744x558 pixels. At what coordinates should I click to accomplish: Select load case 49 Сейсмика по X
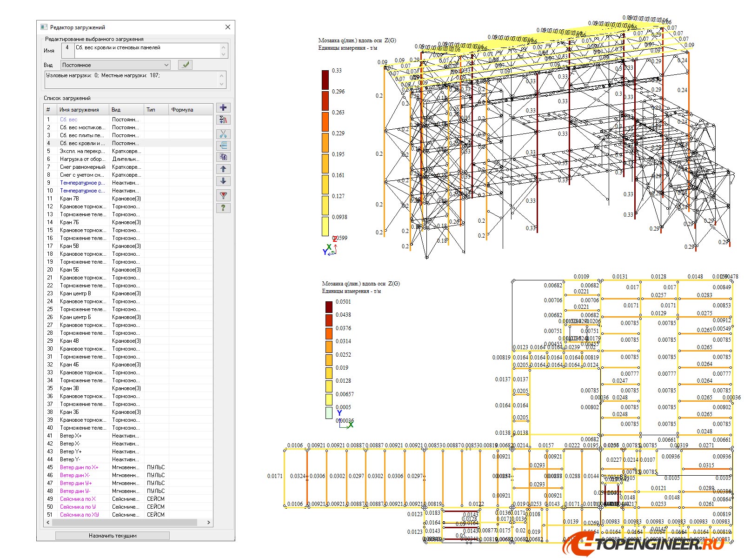coord(78,499)
